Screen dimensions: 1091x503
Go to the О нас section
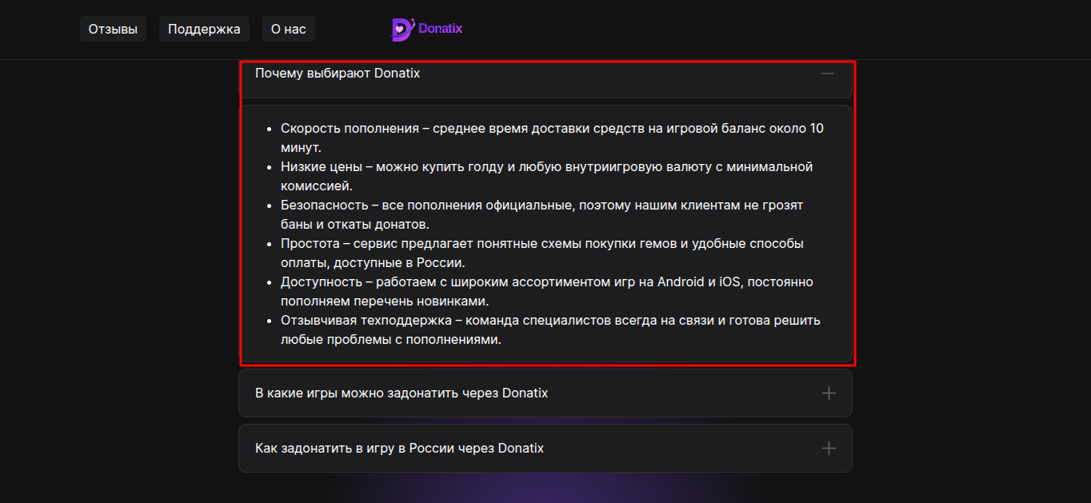click(x=288, y=30)
